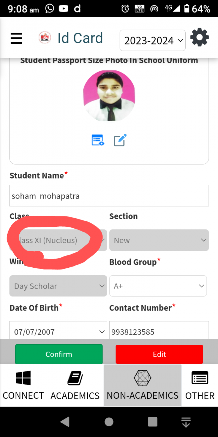
Task: Expand the Section New dropdown
Action: pyautogui.click(x=159, y=240)
